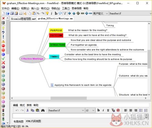
Task: Open the 插入(S) menu
Action: click(x=35, y=8)
